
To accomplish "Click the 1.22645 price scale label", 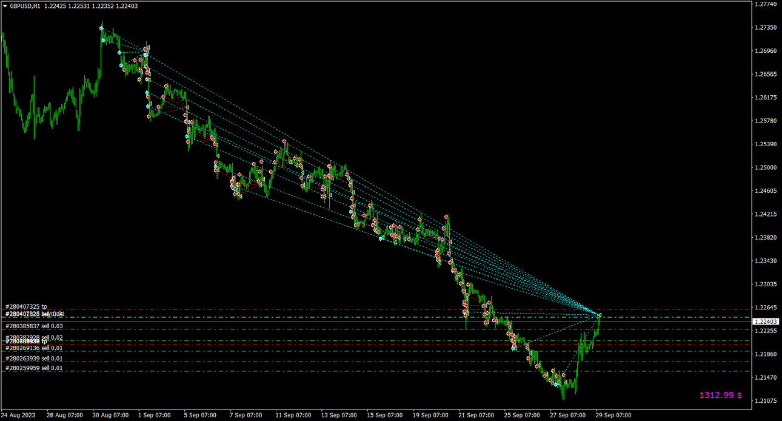I will pos(766,308).
